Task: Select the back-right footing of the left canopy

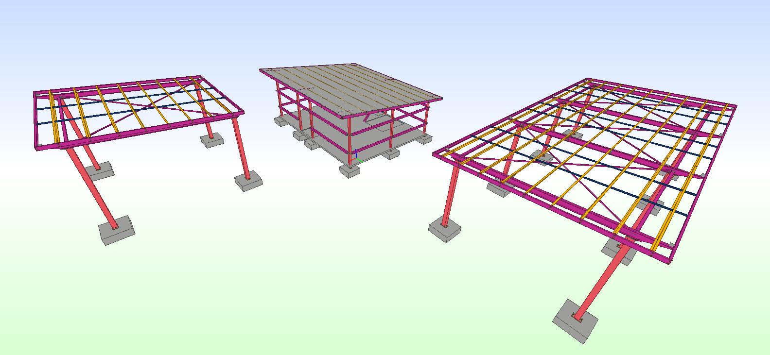Action: pos(212,140)
